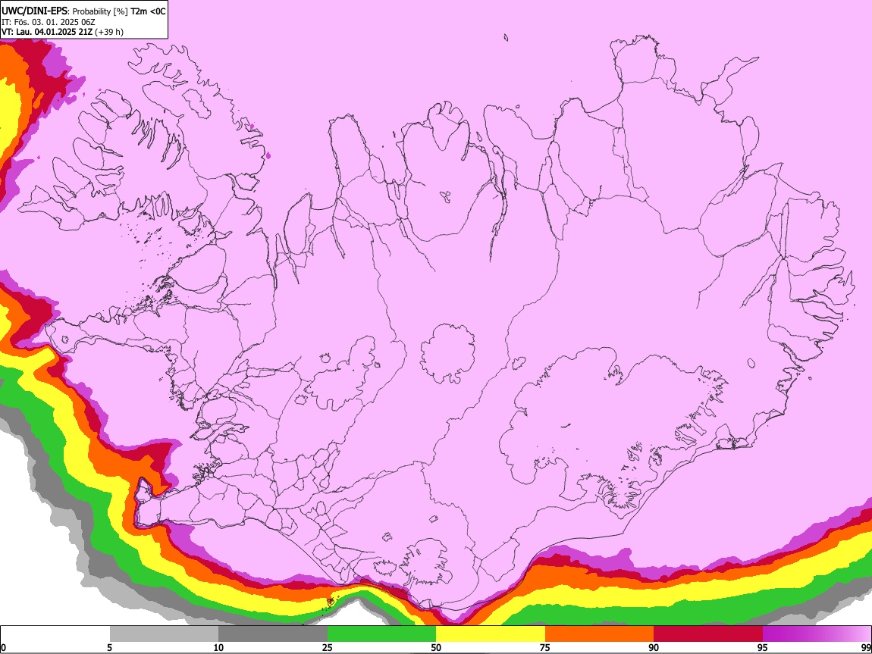872x654 pixels.
Task: Click the 'VT: Lau. 04.01.2025 21Z' line
Action: click(47, 32)
